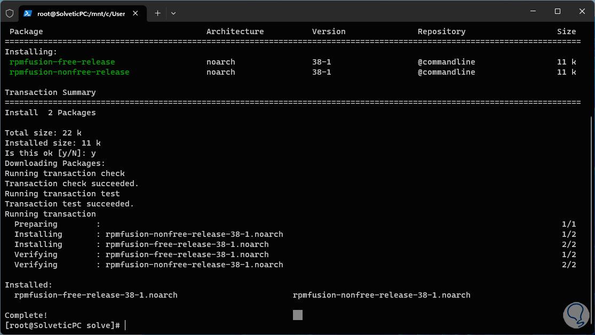Open the new tab profile dropdown arrow
The image size is (595, 335).
[x=173, y=13]
